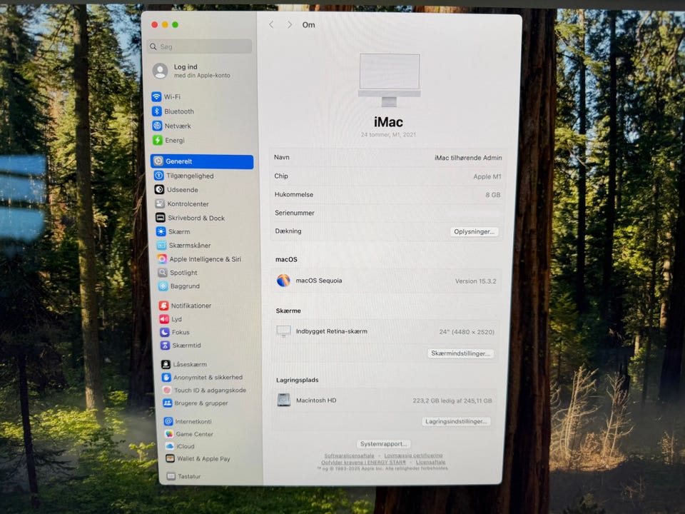Open the Softwarelicensaftale link
This screenshot has width=685, height=514.
coord(349,455)
